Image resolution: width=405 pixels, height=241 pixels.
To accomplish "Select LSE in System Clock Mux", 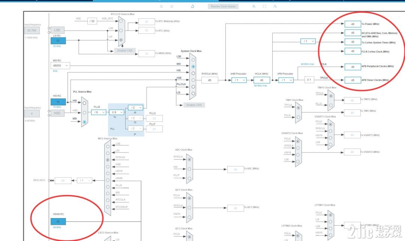I will pos(193,60).
